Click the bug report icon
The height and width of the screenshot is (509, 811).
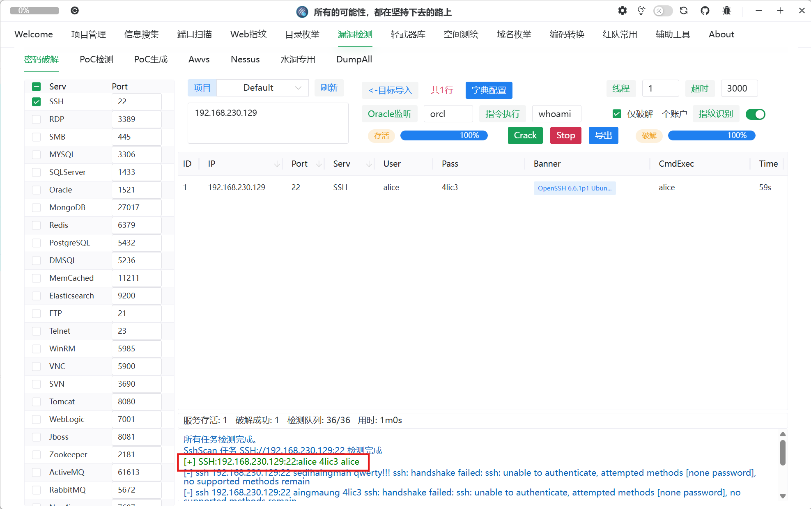(x=726, y=11)
